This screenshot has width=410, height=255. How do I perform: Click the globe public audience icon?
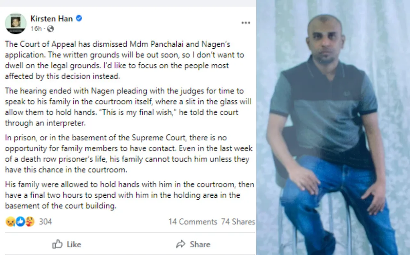50,29
